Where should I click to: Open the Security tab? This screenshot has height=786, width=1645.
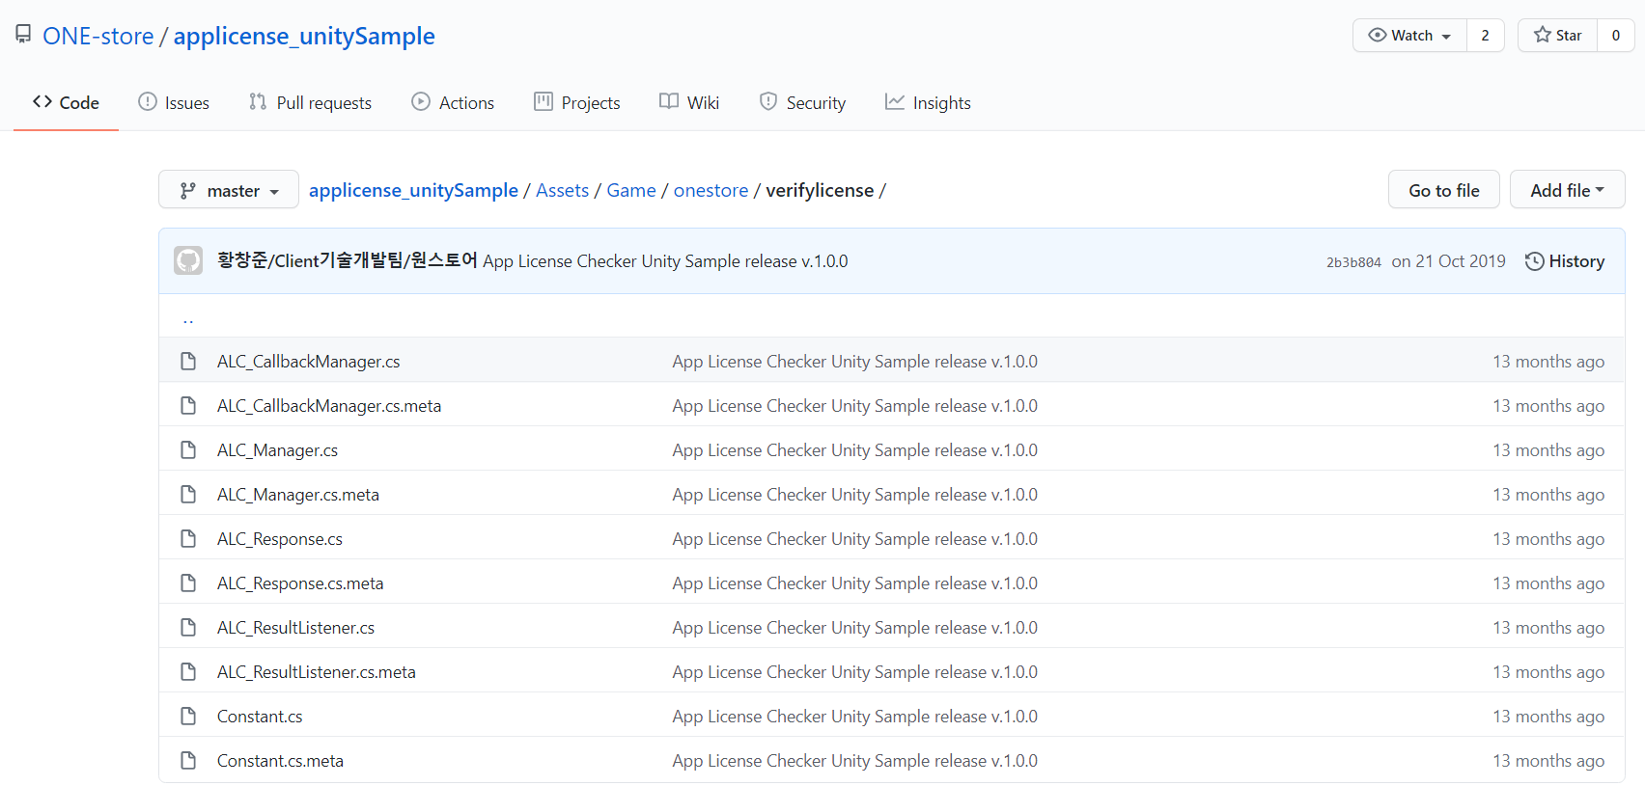802,102
